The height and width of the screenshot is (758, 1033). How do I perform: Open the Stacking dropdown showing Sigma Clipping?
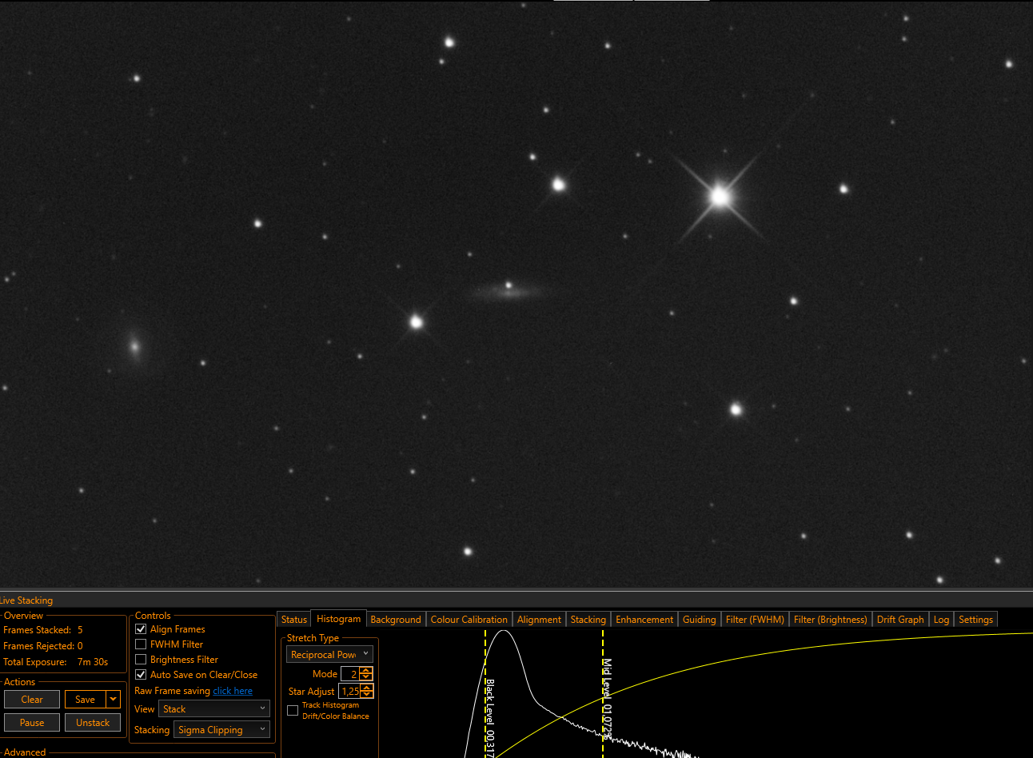coord(222,730)
